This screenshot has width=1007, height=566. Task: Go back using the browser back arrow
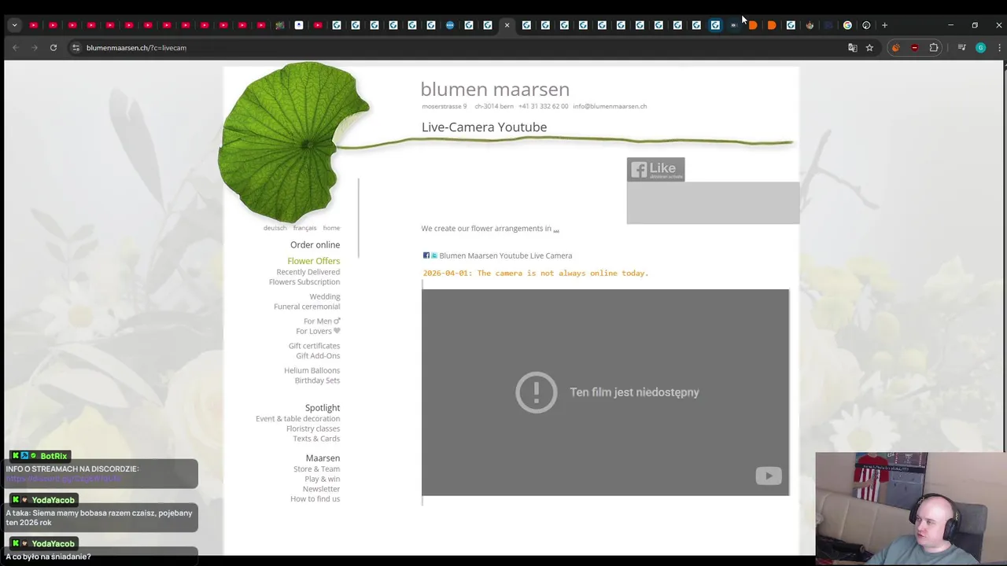[15, 47]
